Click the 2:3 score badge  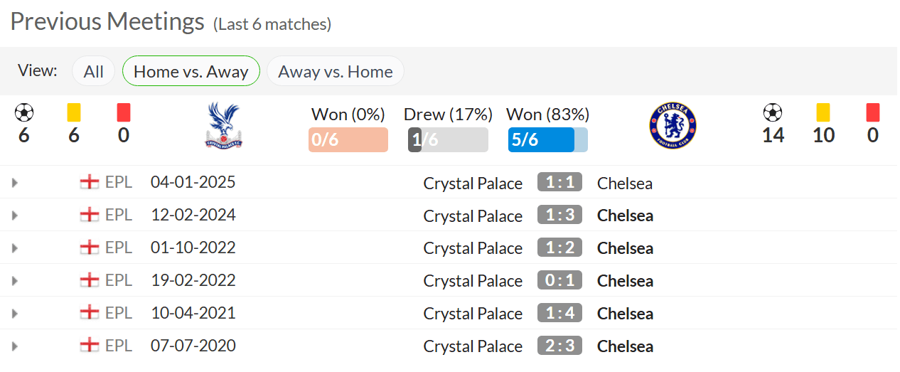pyautogui.click(x=559, y=346)
